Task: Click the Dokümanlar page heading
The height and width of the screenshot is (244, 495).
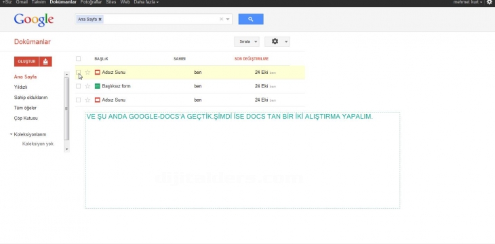Action: click(x=32, y=42)
